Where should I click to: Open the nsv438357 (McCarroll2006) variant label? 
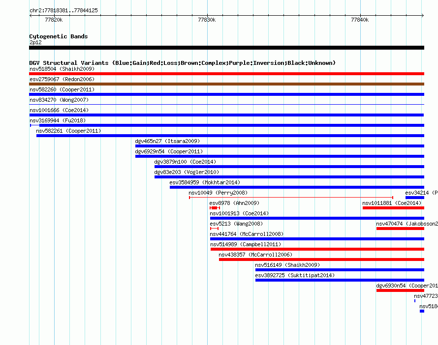coord(255,255)
